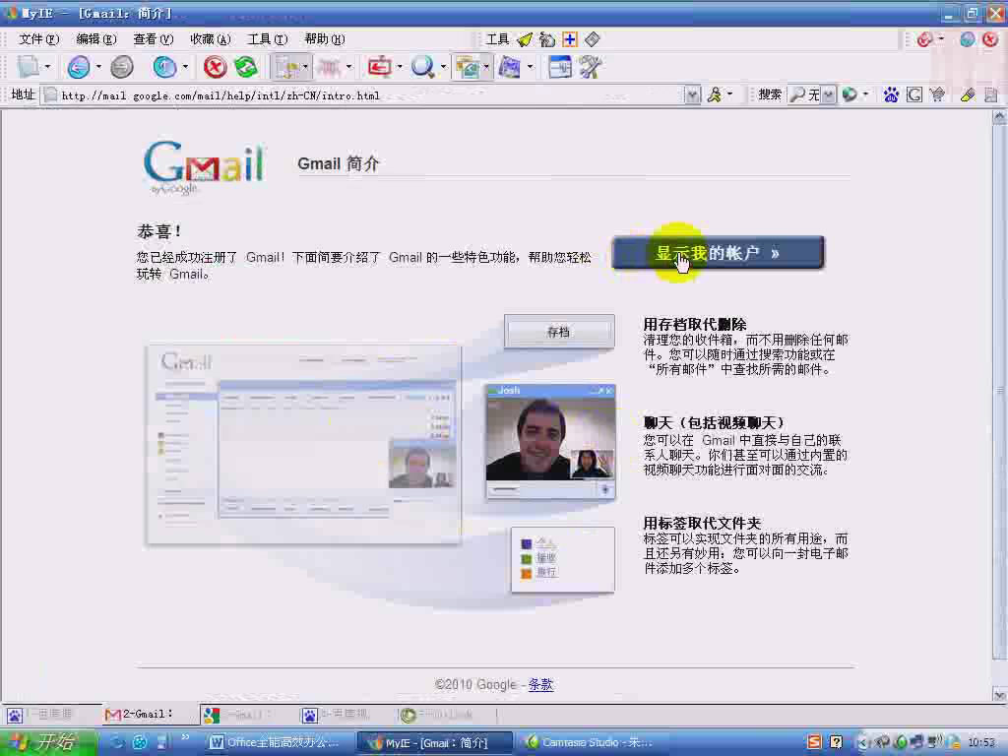Click the 开始 Start button
Screen dimensions: 1008x756
48,742
